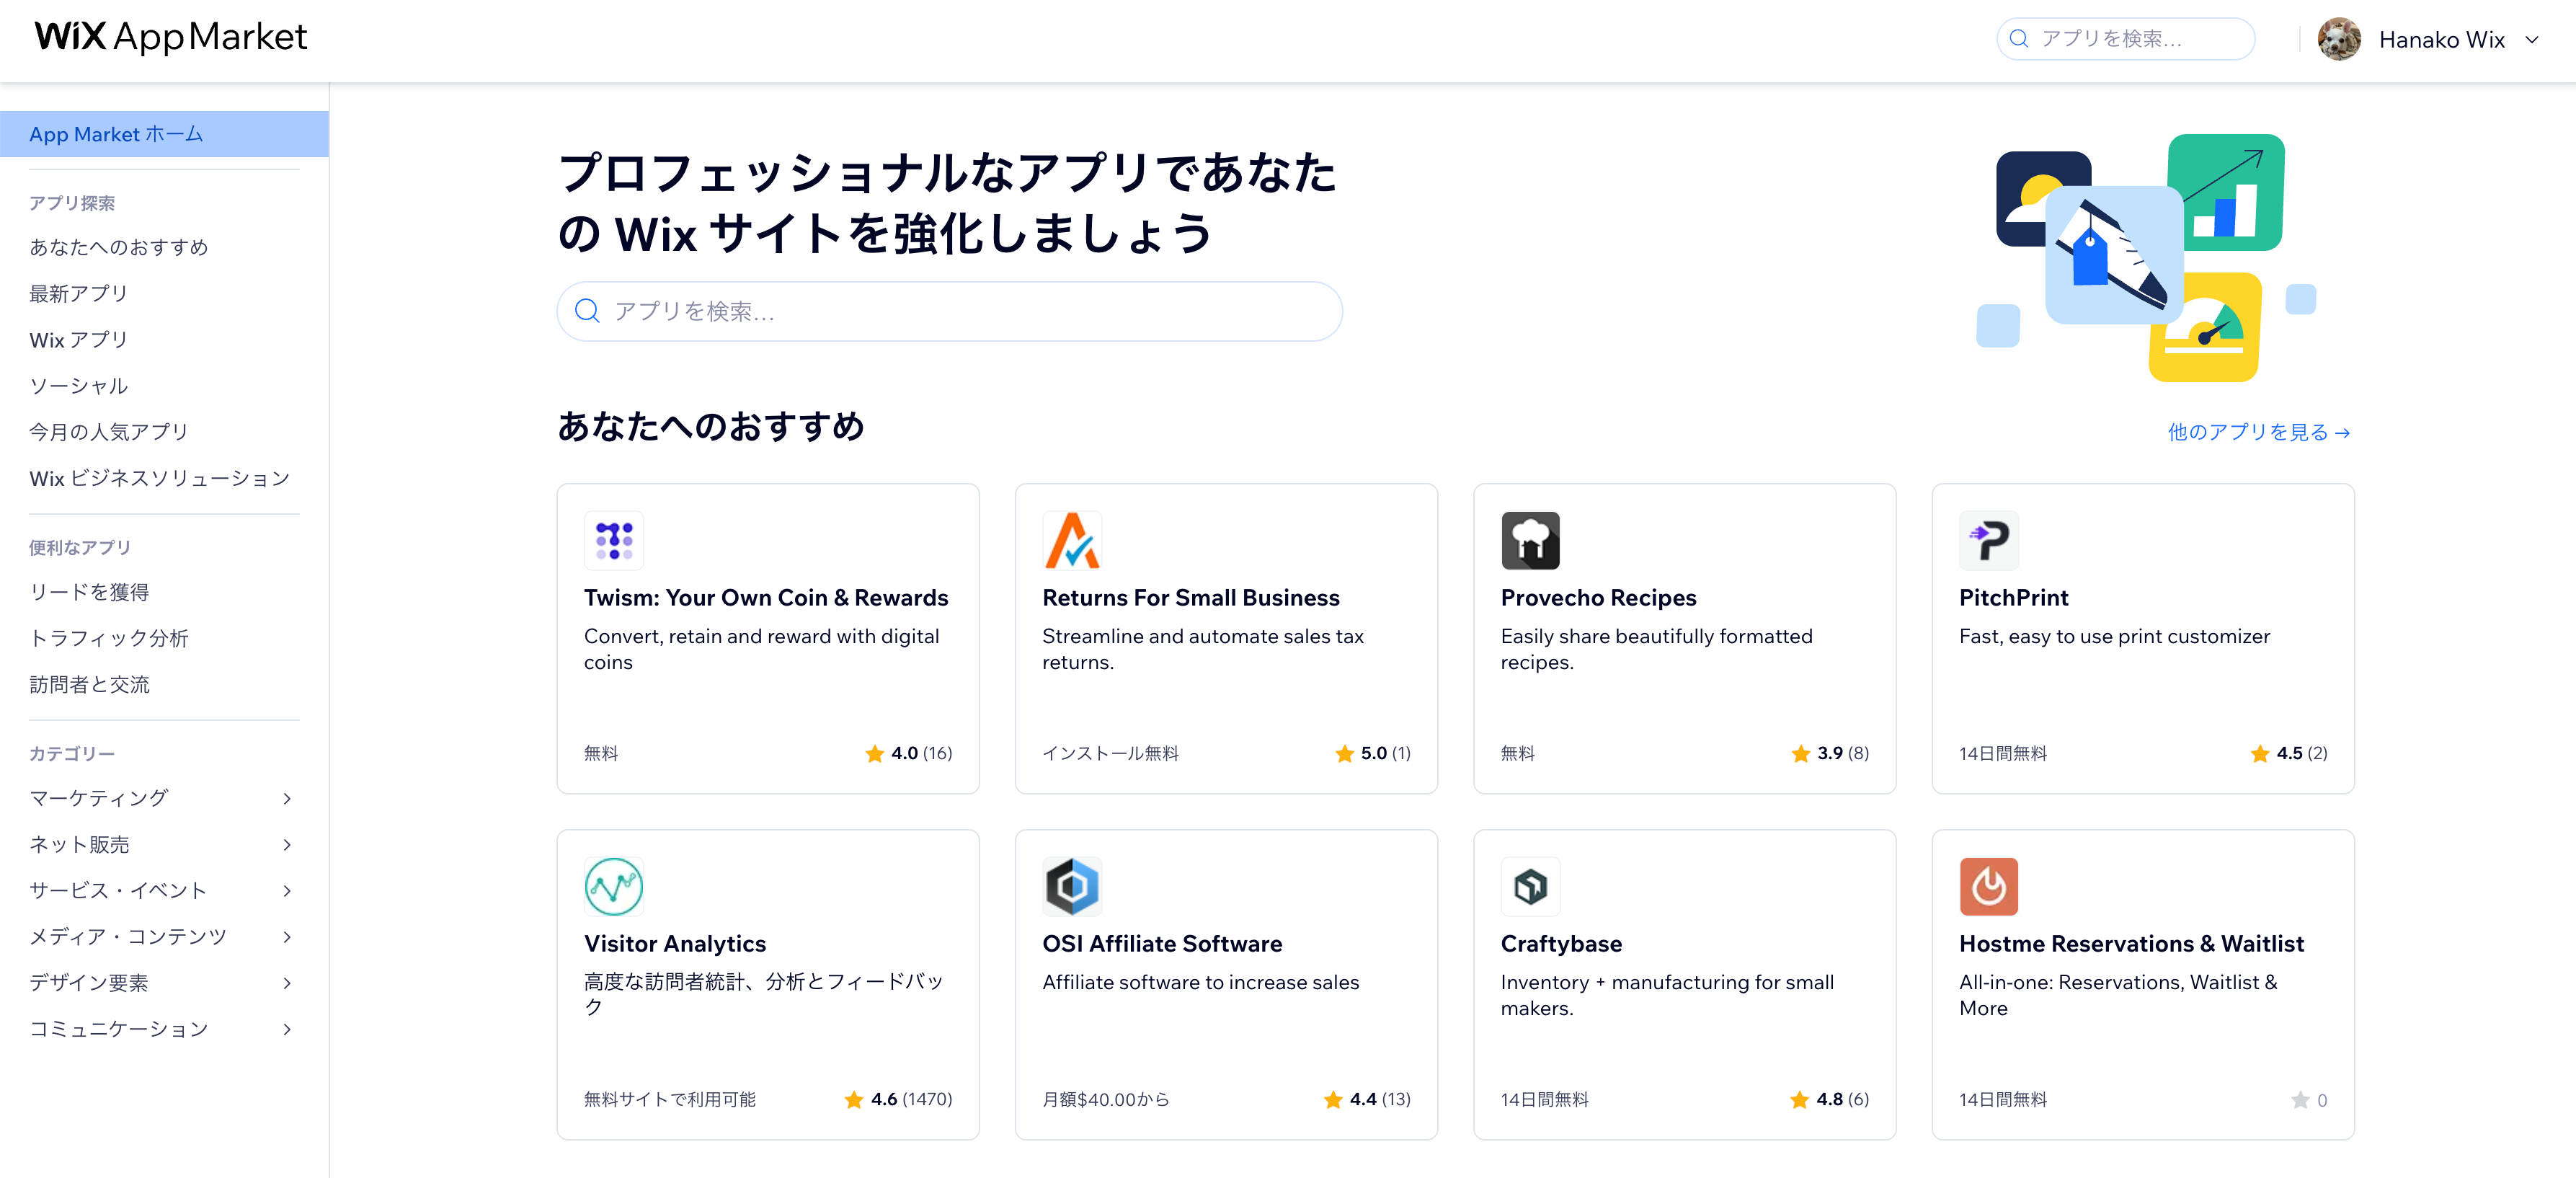This screenshot has height=1178, width=2576.
Task: Open Returns For Small Business title
Action: (1191, 598)
